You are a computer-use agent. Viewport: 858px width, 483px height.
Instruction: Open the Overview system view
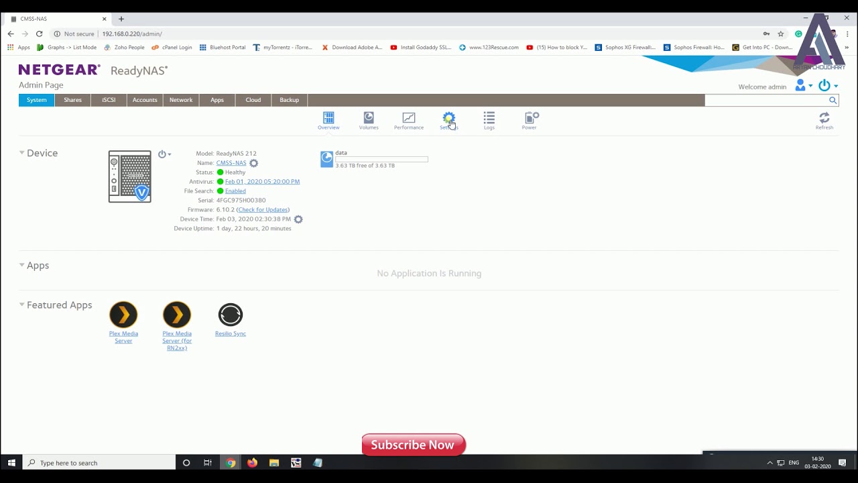click(x=328, y=121)
